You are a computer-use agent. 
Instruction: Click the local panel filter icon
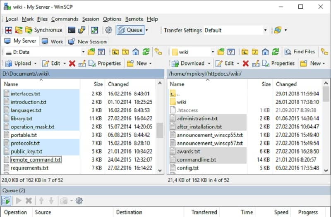(x=101, y=52)
